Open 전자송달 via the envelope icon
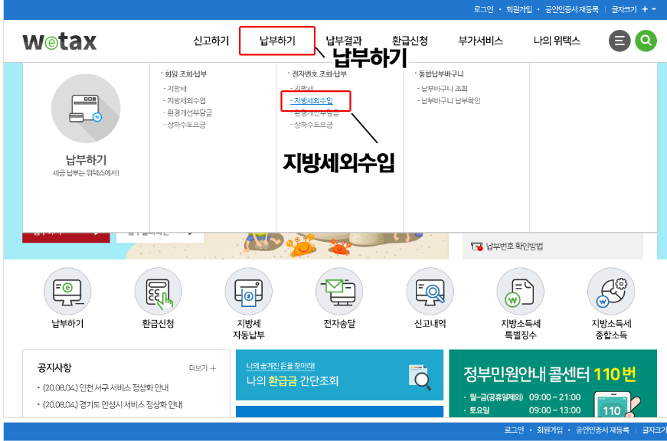The height and width of the screenshot is (441, 667). pyautogui.click(x=338, y=292)
